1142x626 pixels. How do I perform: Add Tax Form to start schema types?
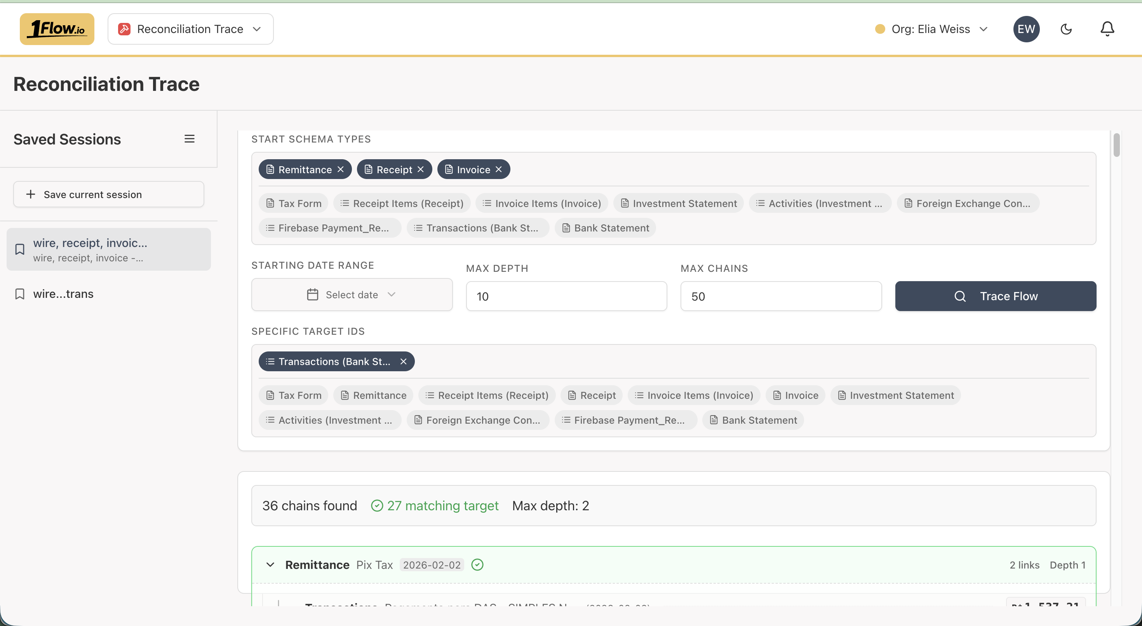294,203
